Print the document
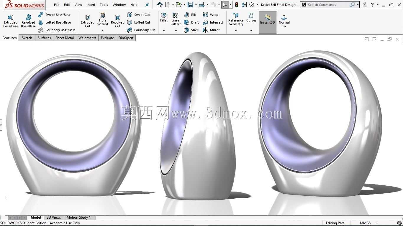 [x=202, y=5]
